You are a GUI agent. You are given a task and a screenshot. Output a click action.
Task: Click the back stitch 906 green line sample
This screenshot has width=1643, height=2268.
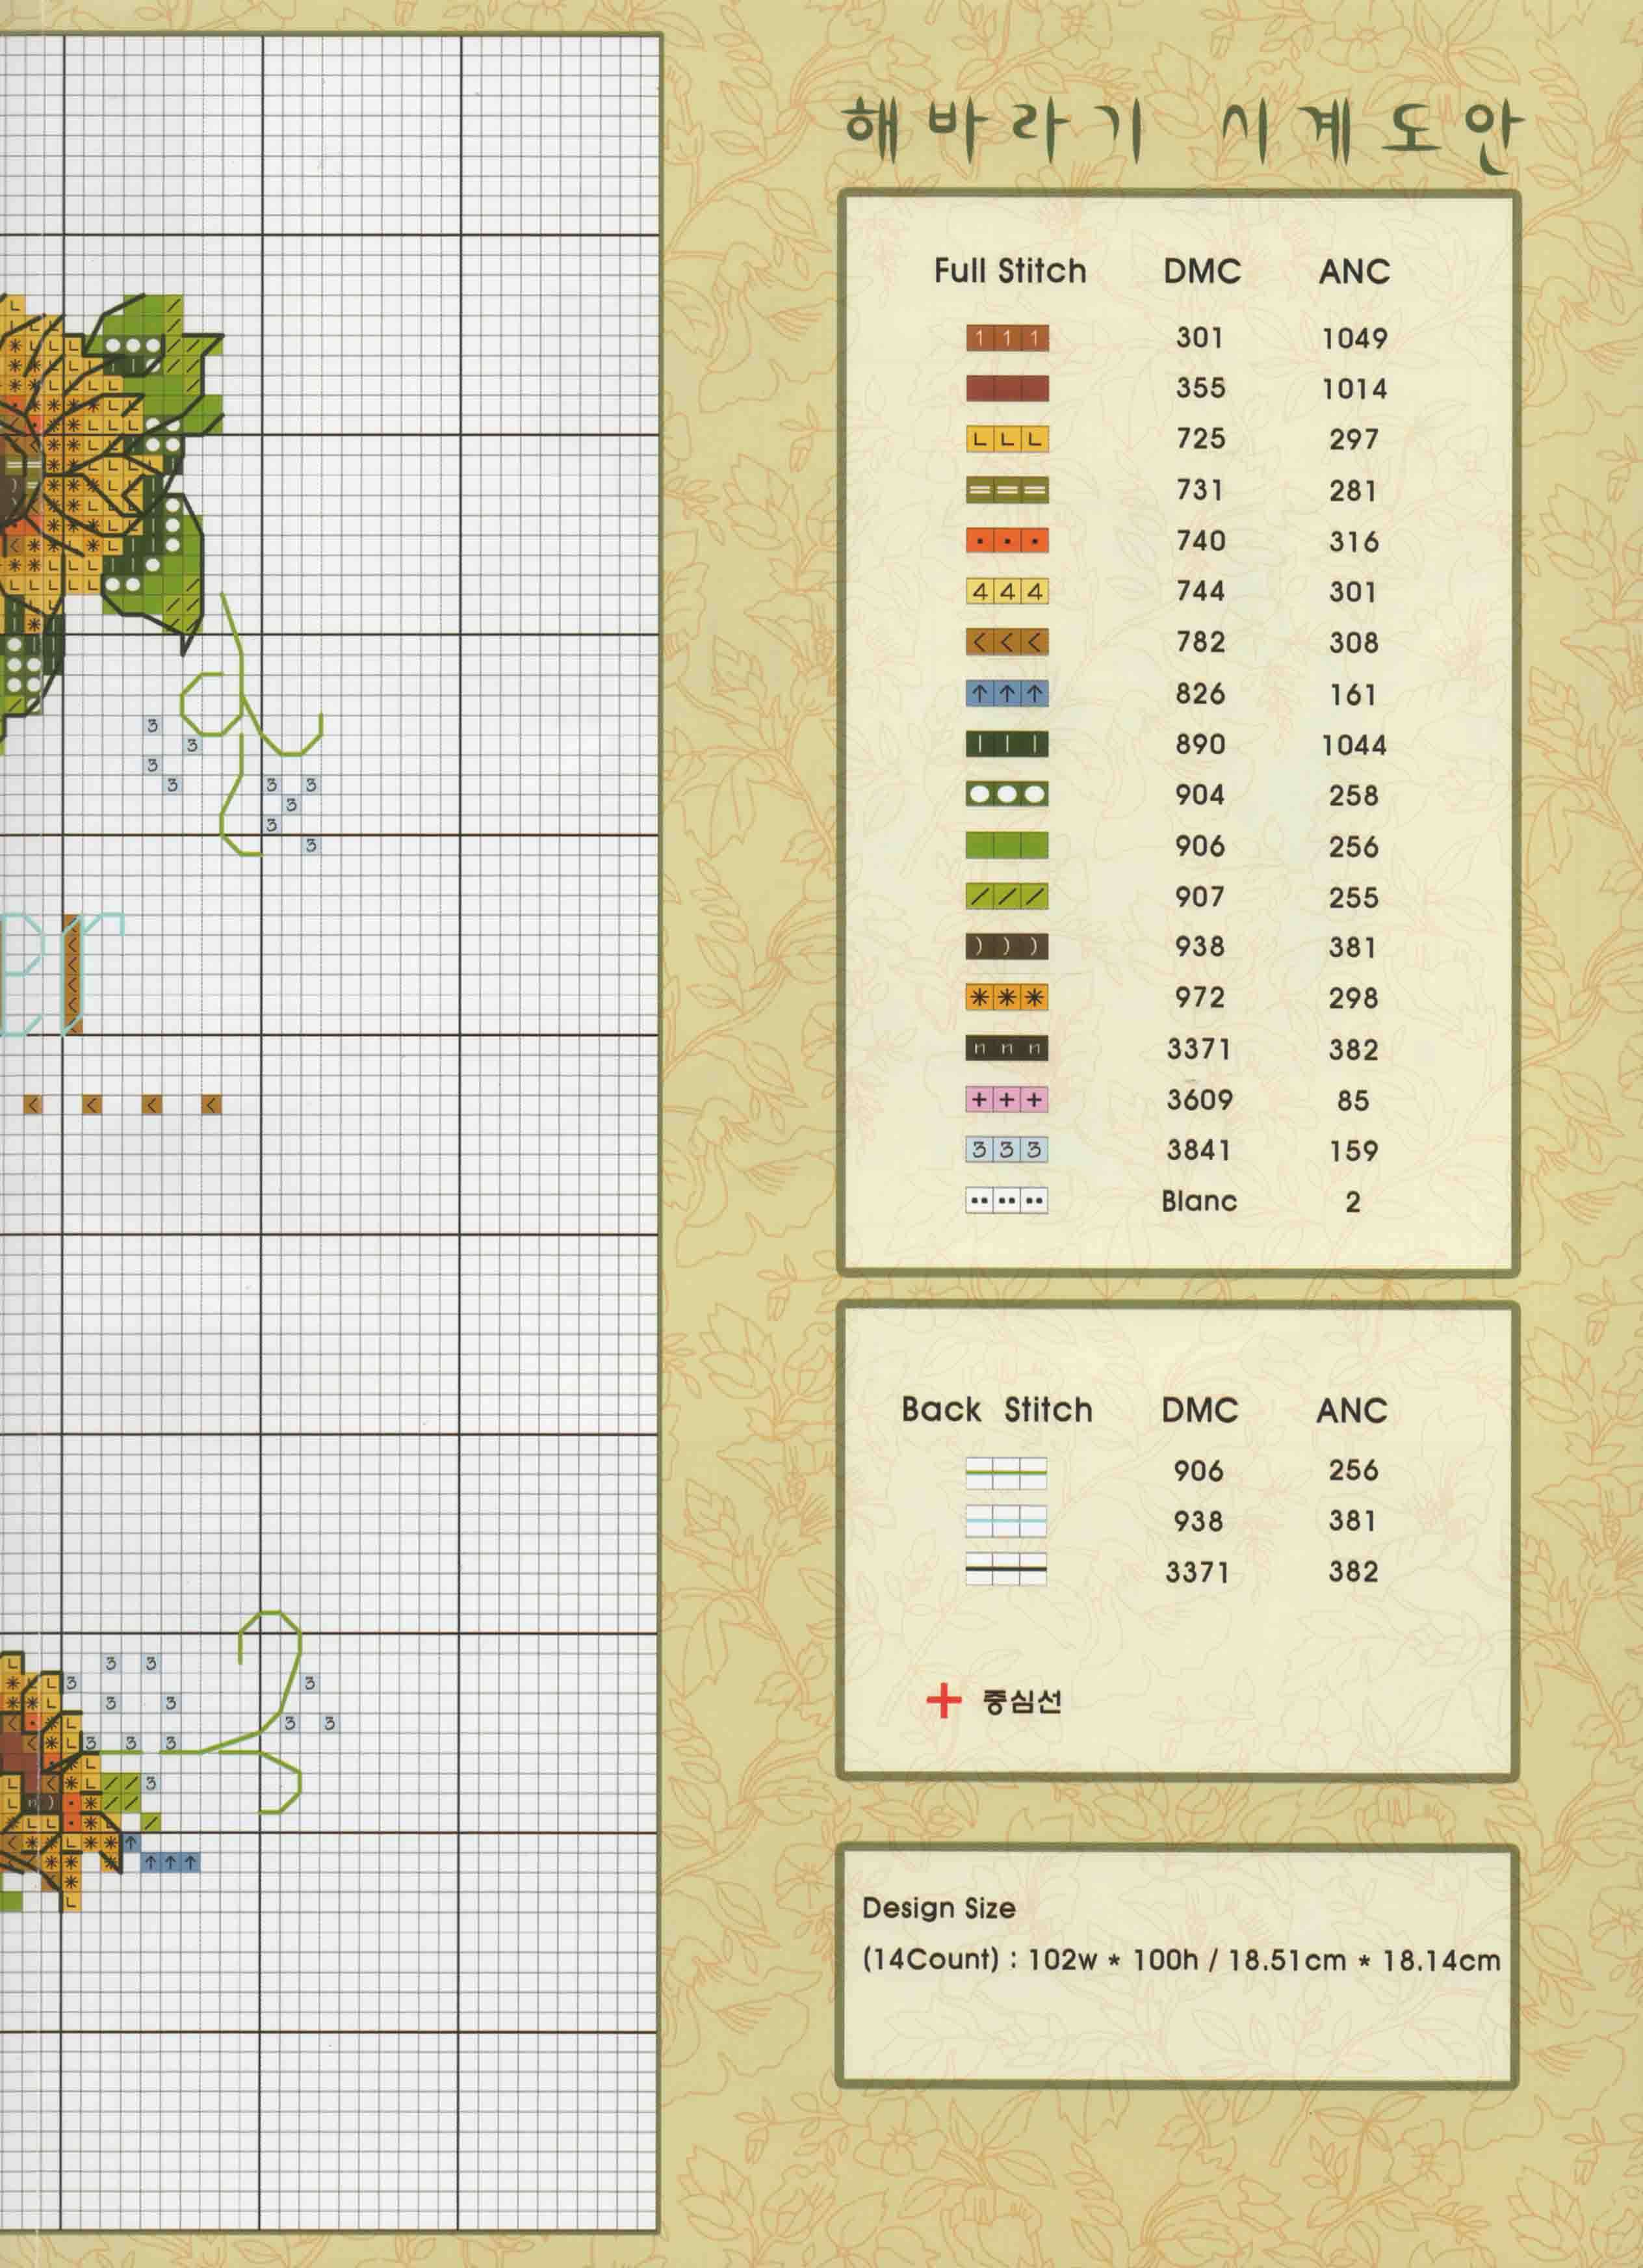point(1005,1473)
